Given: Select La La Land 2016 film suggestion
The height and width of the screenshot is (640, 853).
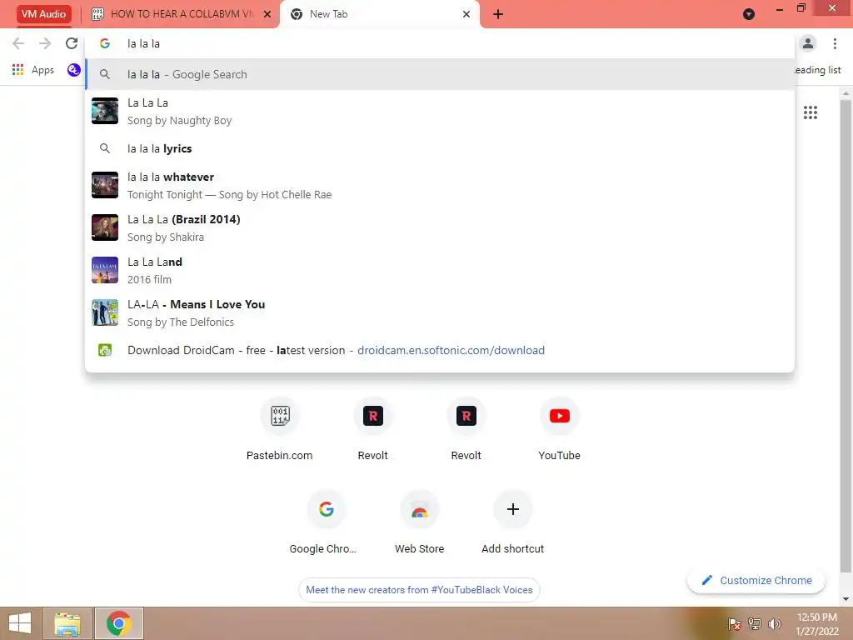Looking at the screenshot, I should coord(440,271).
